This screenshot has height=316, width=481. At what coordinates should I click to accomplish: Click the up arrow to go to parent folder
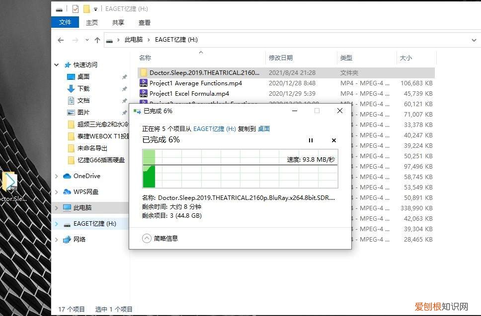click(x=98, y=40)
